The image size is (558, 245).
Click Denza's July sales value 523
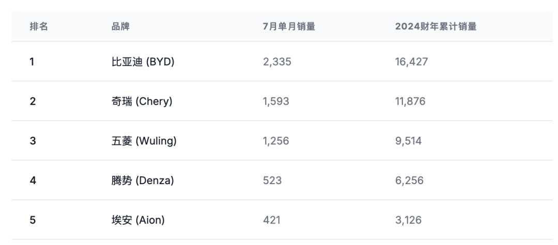272,181
